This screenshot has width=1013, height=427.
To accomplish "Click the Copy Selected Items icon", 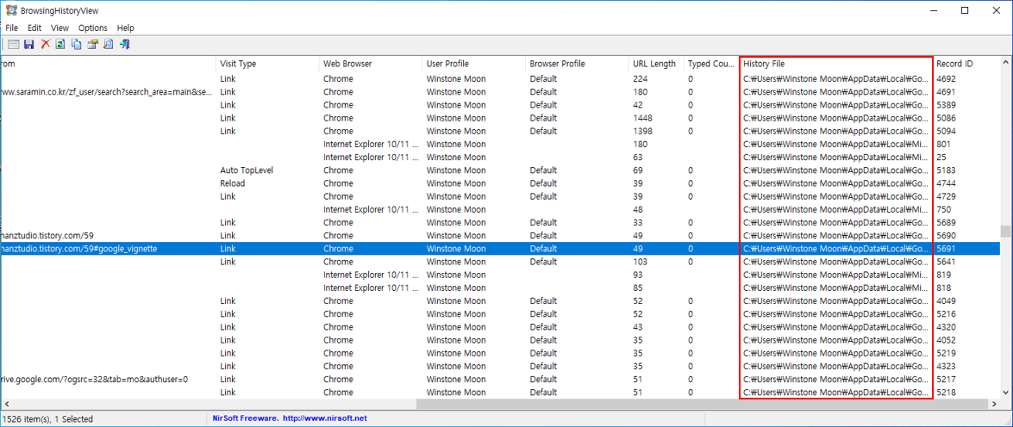I will 76,45.
